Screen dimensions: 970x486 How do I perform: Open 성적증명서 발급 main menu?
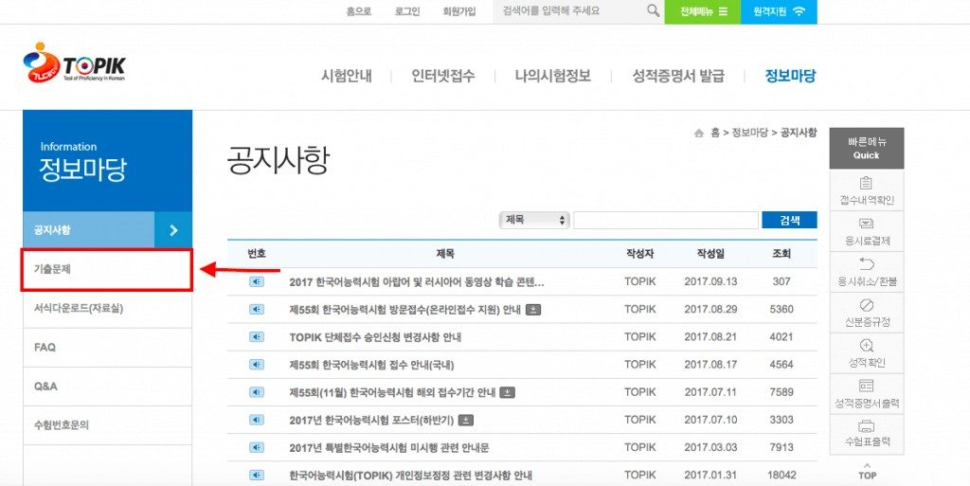677,76
